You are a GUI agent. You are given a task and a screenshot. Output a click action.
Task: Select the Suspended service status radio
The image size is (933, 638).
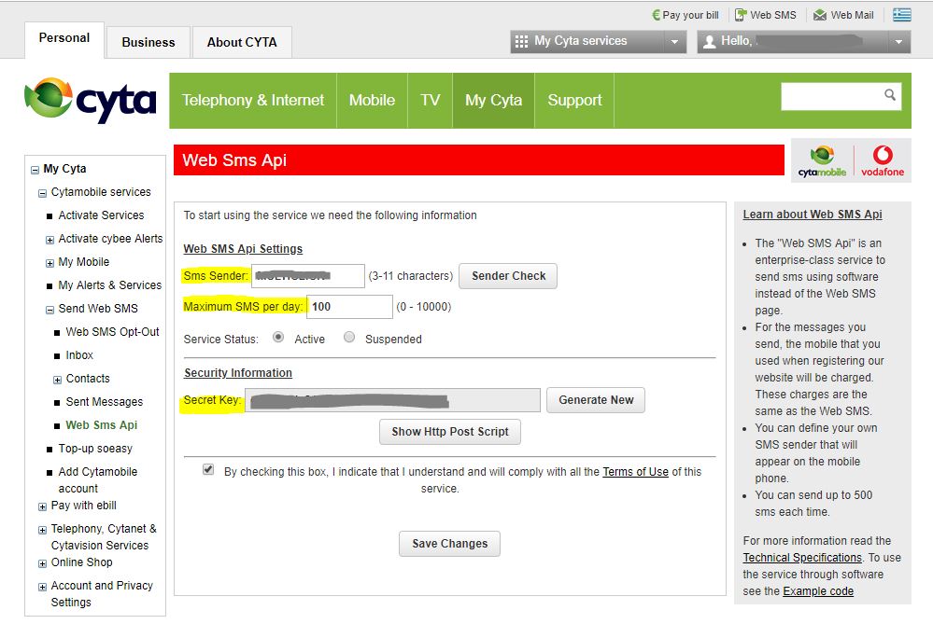(349, 337)
